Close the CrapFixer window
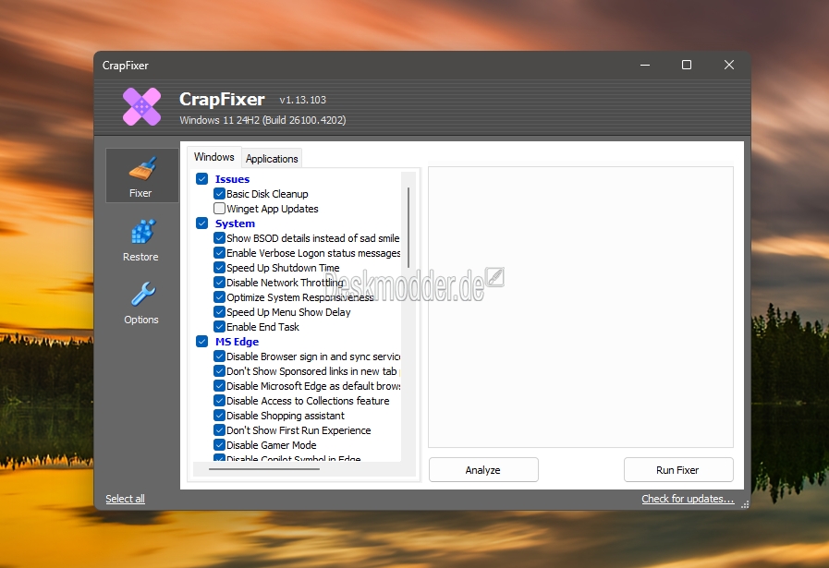Viewport: 829px width, 568px height. click(729, 65)
